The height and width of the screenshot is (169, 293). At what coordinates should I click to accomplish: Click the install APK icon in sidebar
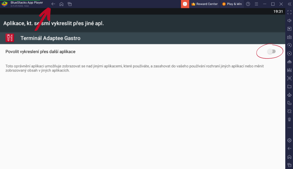point(289,70)
